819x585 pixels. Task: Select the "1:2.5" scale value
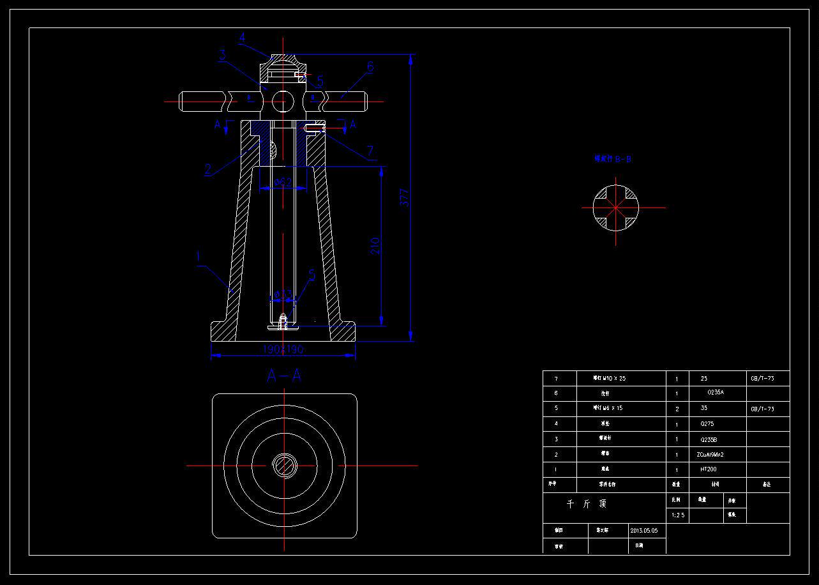(678, 515)
